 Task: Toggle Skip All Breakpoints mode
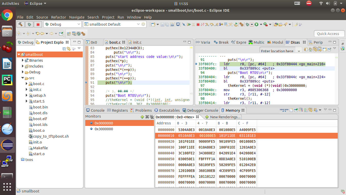coord(184,24)
